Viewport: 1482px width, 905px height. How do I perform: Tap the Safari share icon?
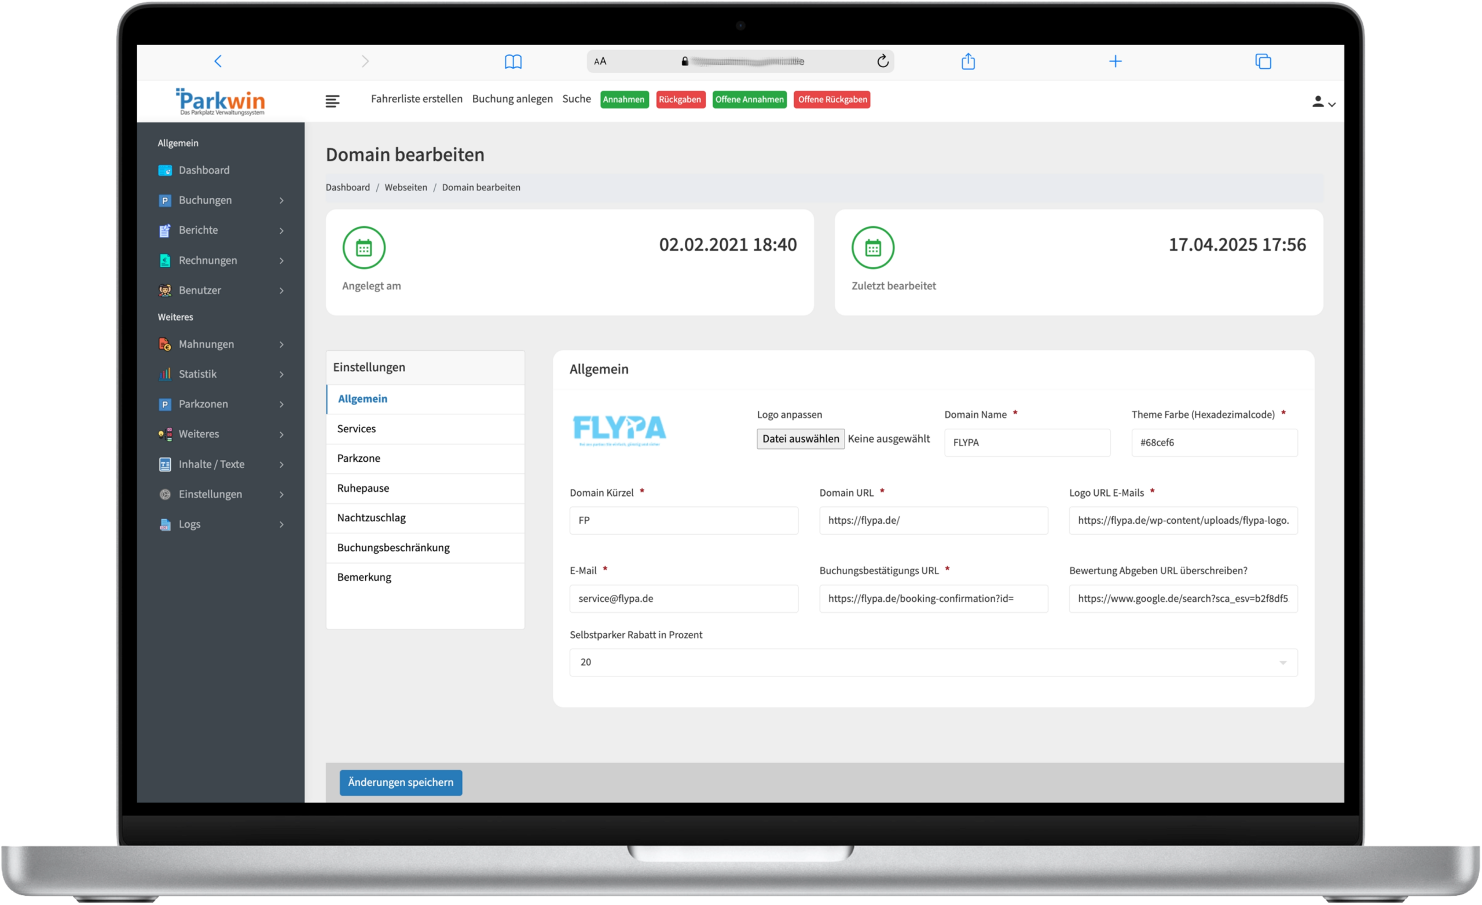click(968, 61)
